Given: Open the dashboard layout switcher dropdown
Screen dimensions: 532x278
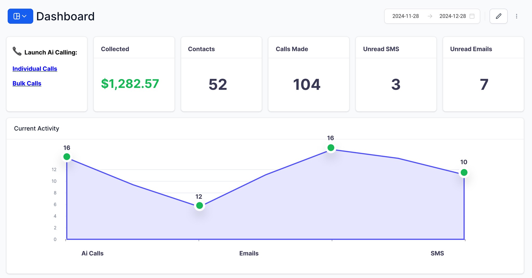Looking at the screenshot, I should point(20,16).
